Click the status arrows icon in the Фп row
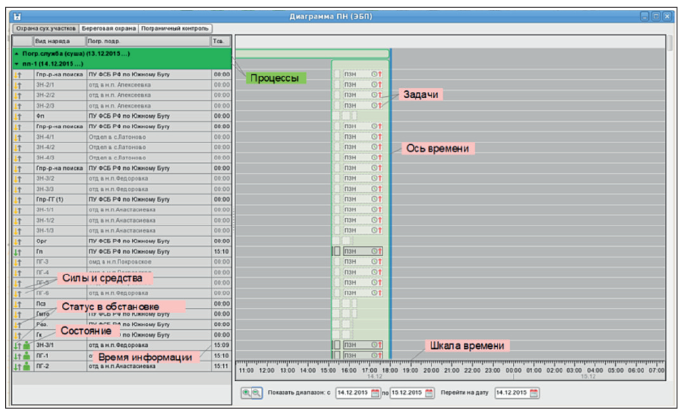 pyautogui.click(x=18, y=116)
